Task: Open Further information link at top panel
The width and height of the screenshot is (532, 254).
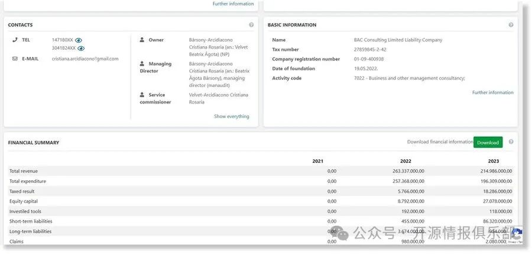Action: 233,4
